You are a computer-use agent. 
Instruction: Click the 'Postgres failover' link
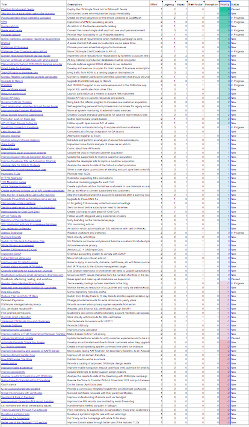coord(11,34)
